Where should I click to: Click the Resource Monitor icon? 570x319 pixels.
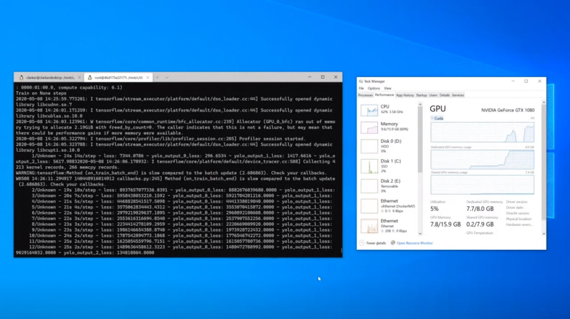[393, 243]
